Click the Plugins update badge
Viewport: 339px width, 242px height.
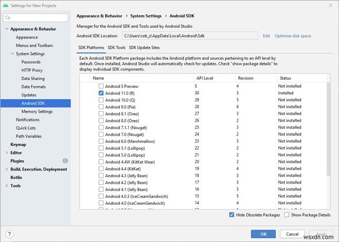click(x=65, y=161)
